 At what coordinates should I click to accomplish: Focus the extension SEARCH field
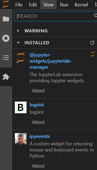coord(55,16)
